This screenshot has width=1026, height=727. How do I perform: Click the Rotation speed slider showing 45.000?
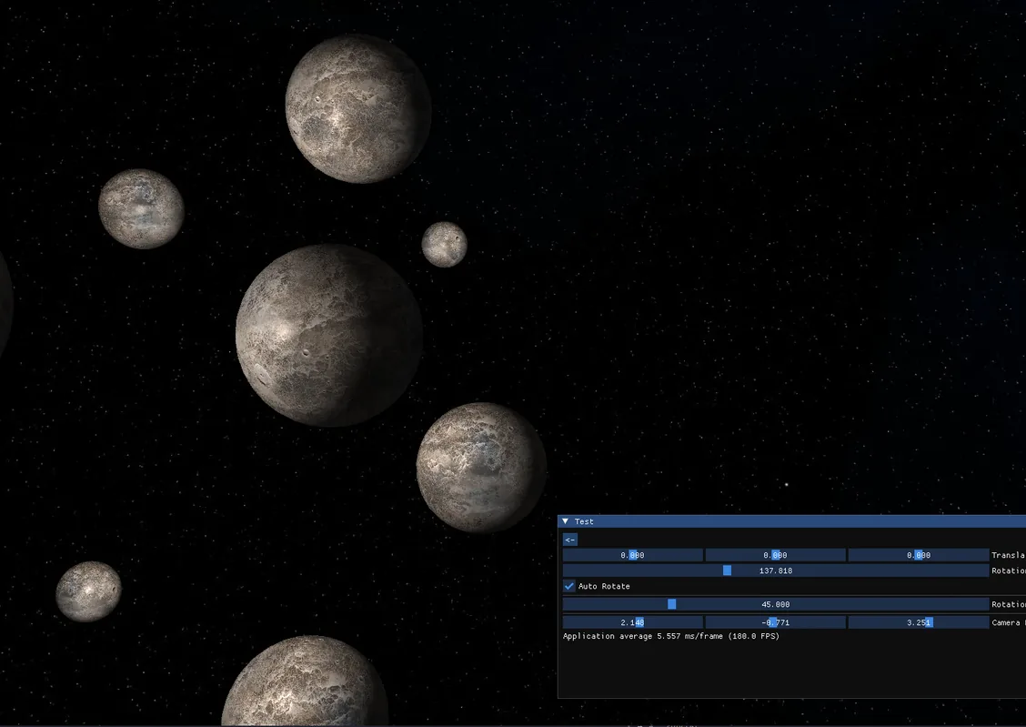(x=775, y=605)
